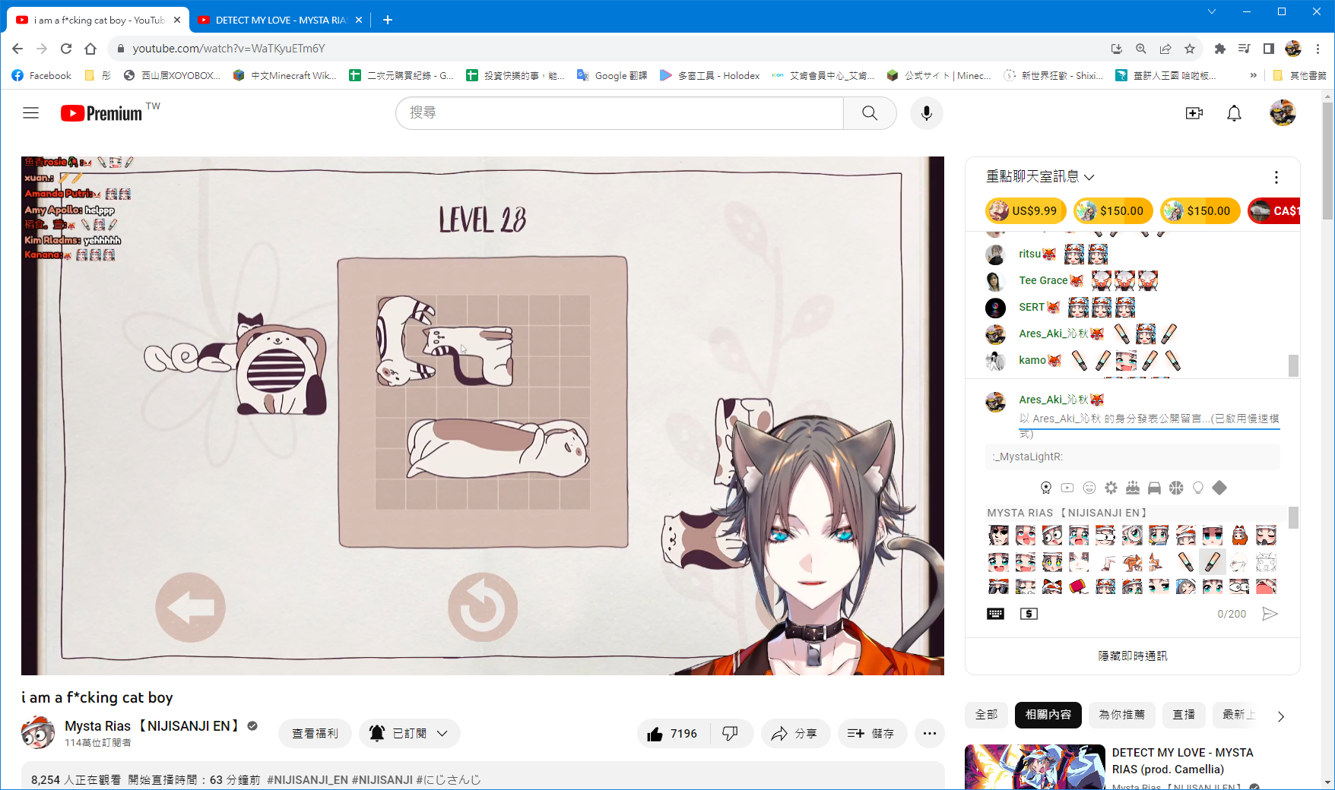Show more related filter chips arrow
Screen dimensions: 1335x790
(1280, 716)
